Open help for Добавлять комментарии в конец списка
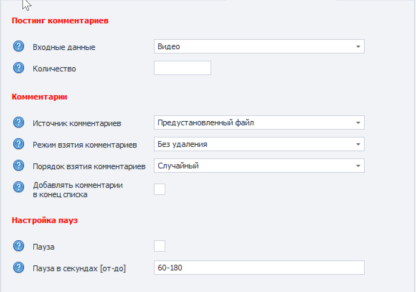 [x=19, y=187]
